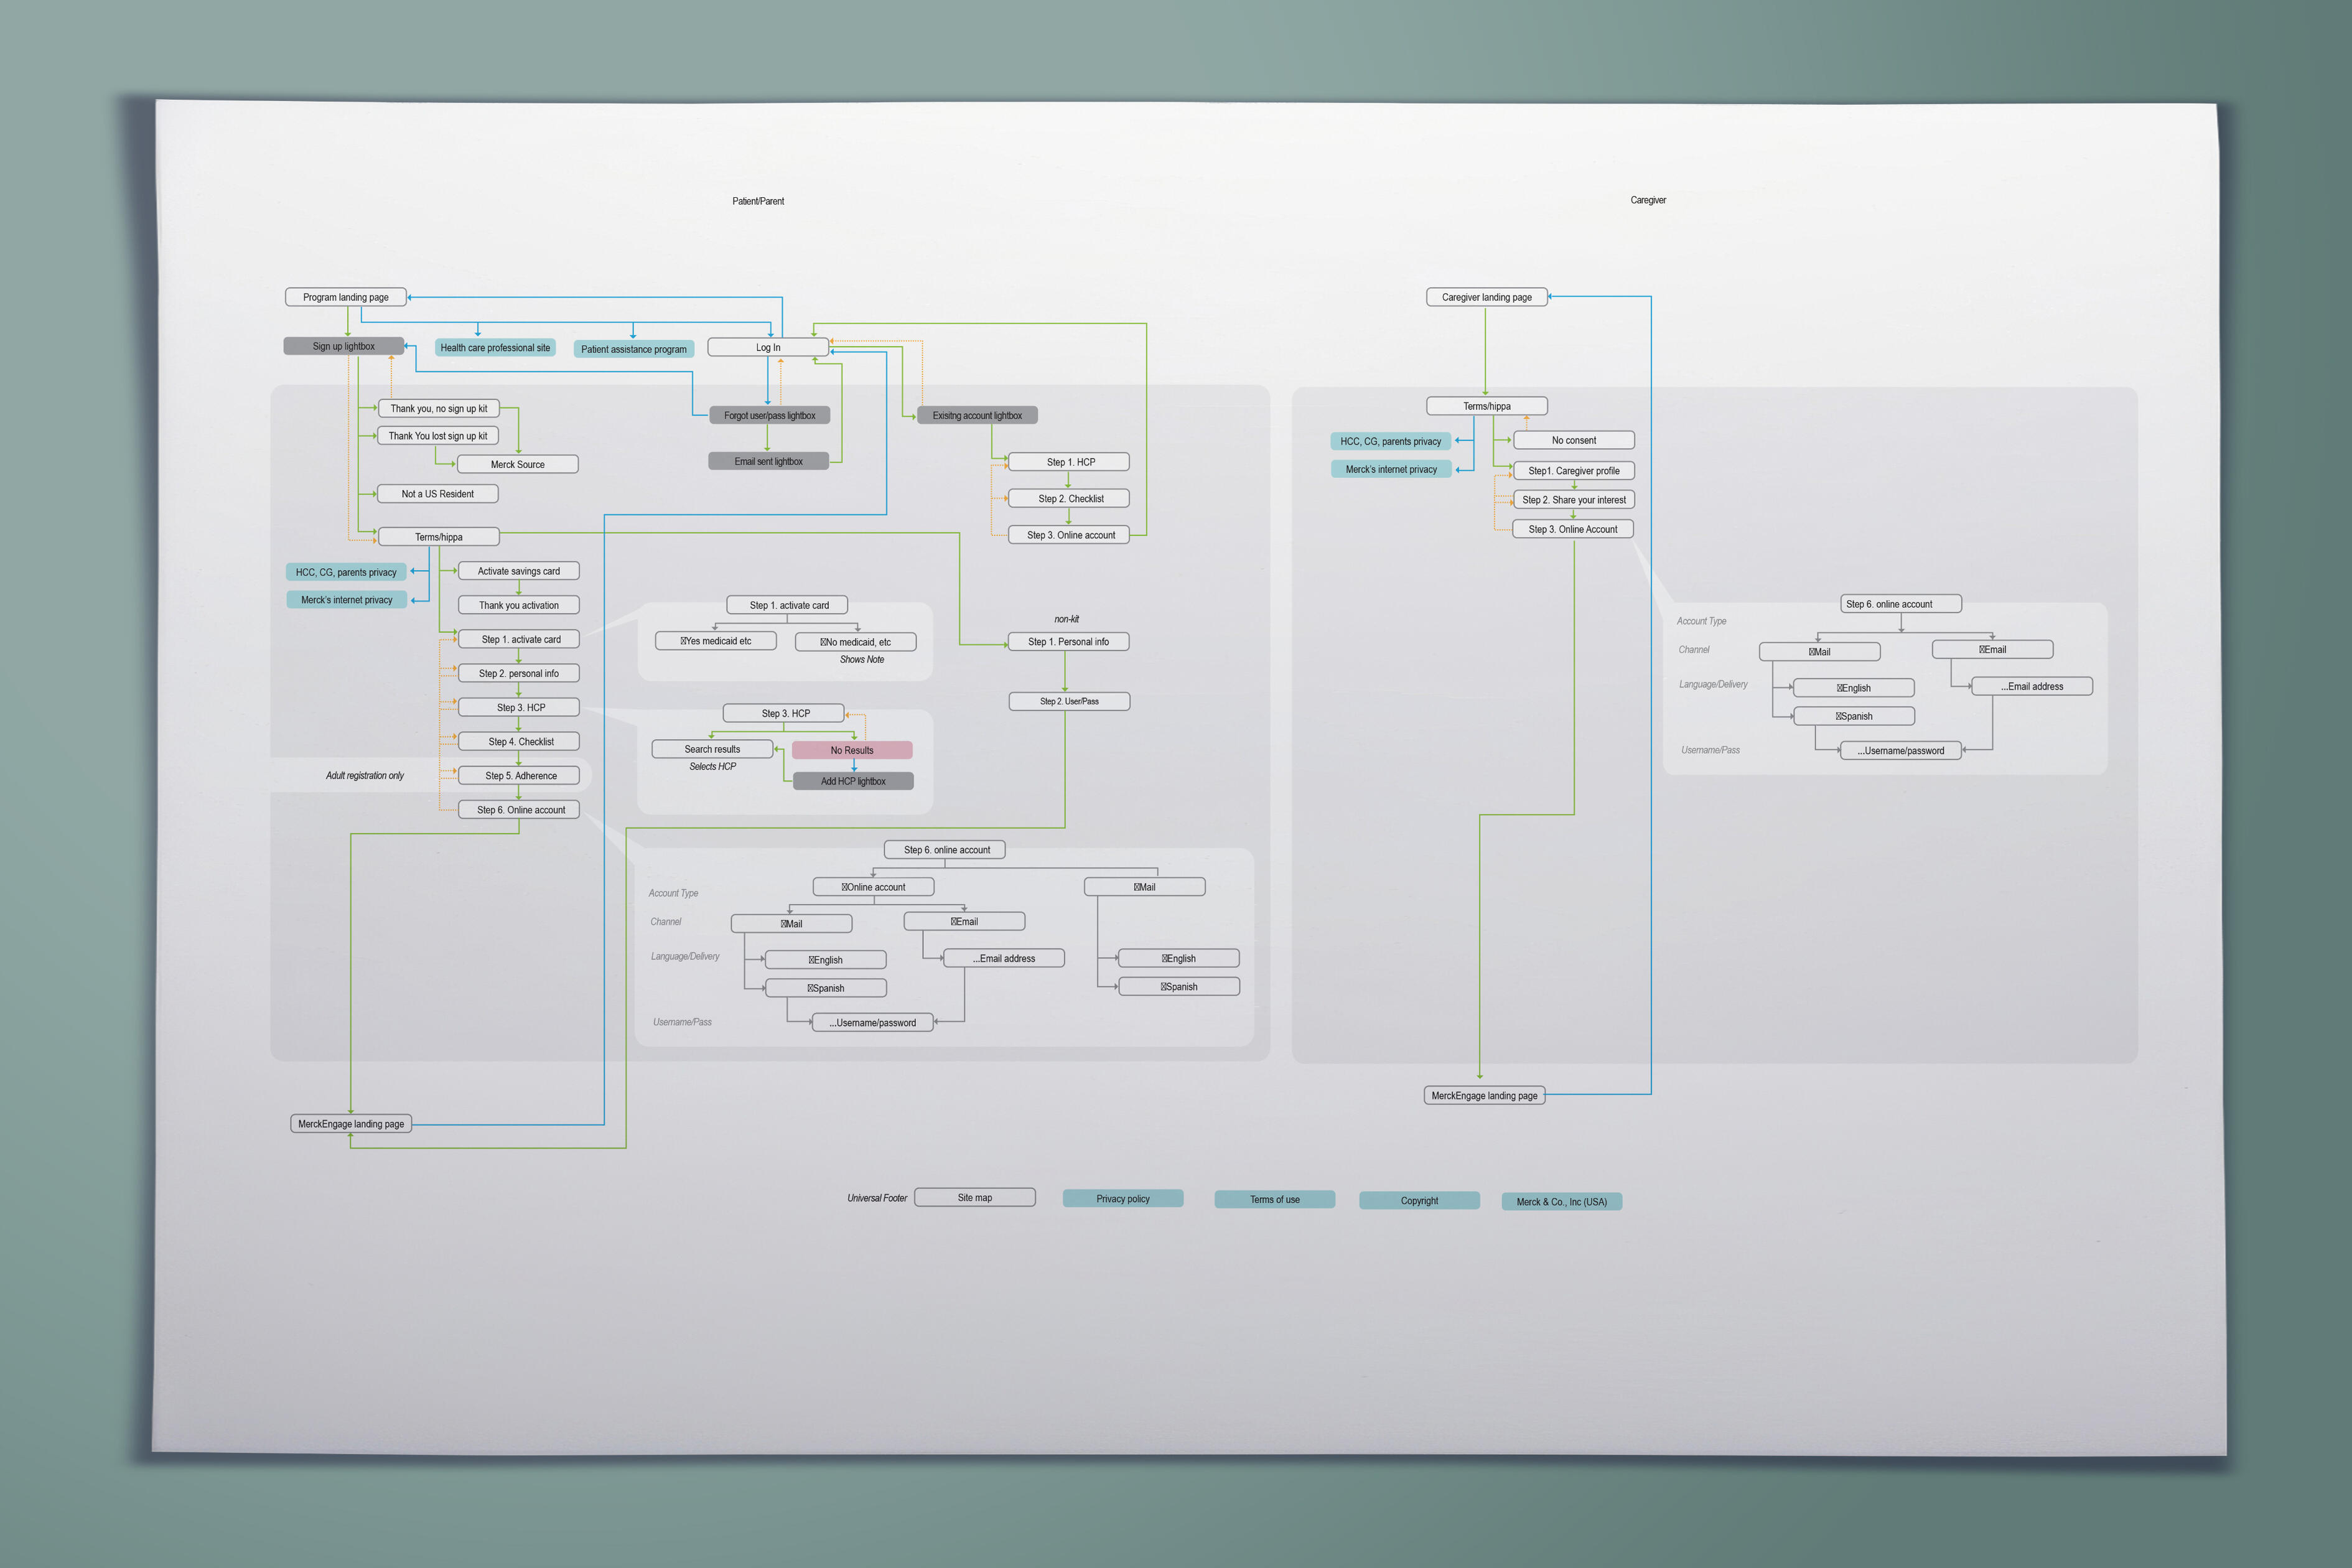
Task: Select the Step 2. User/Pass box
Action: pyautogui.click(x=1070, y=701)
